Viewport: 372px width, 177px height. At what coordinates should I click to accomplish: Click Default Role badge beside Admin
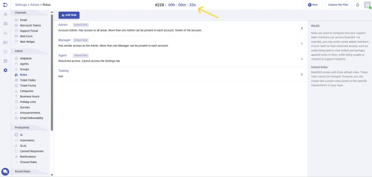(x=81, y=25)
